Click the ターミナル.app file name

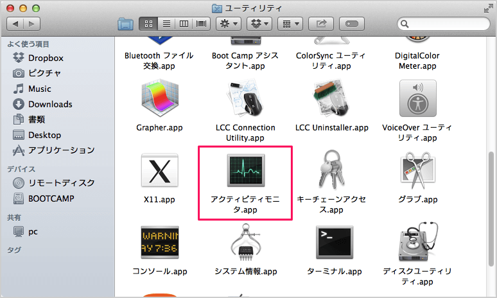[335, 272]
